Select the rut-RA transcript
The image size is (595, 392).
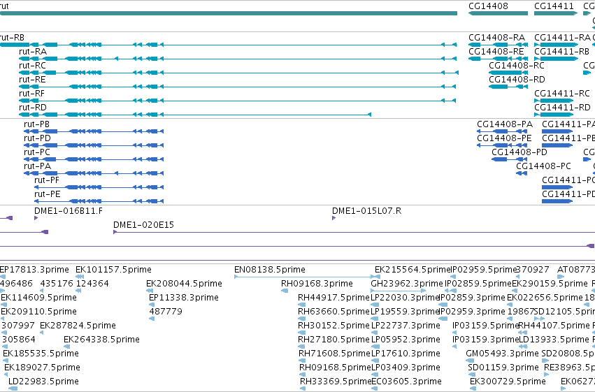238,59
